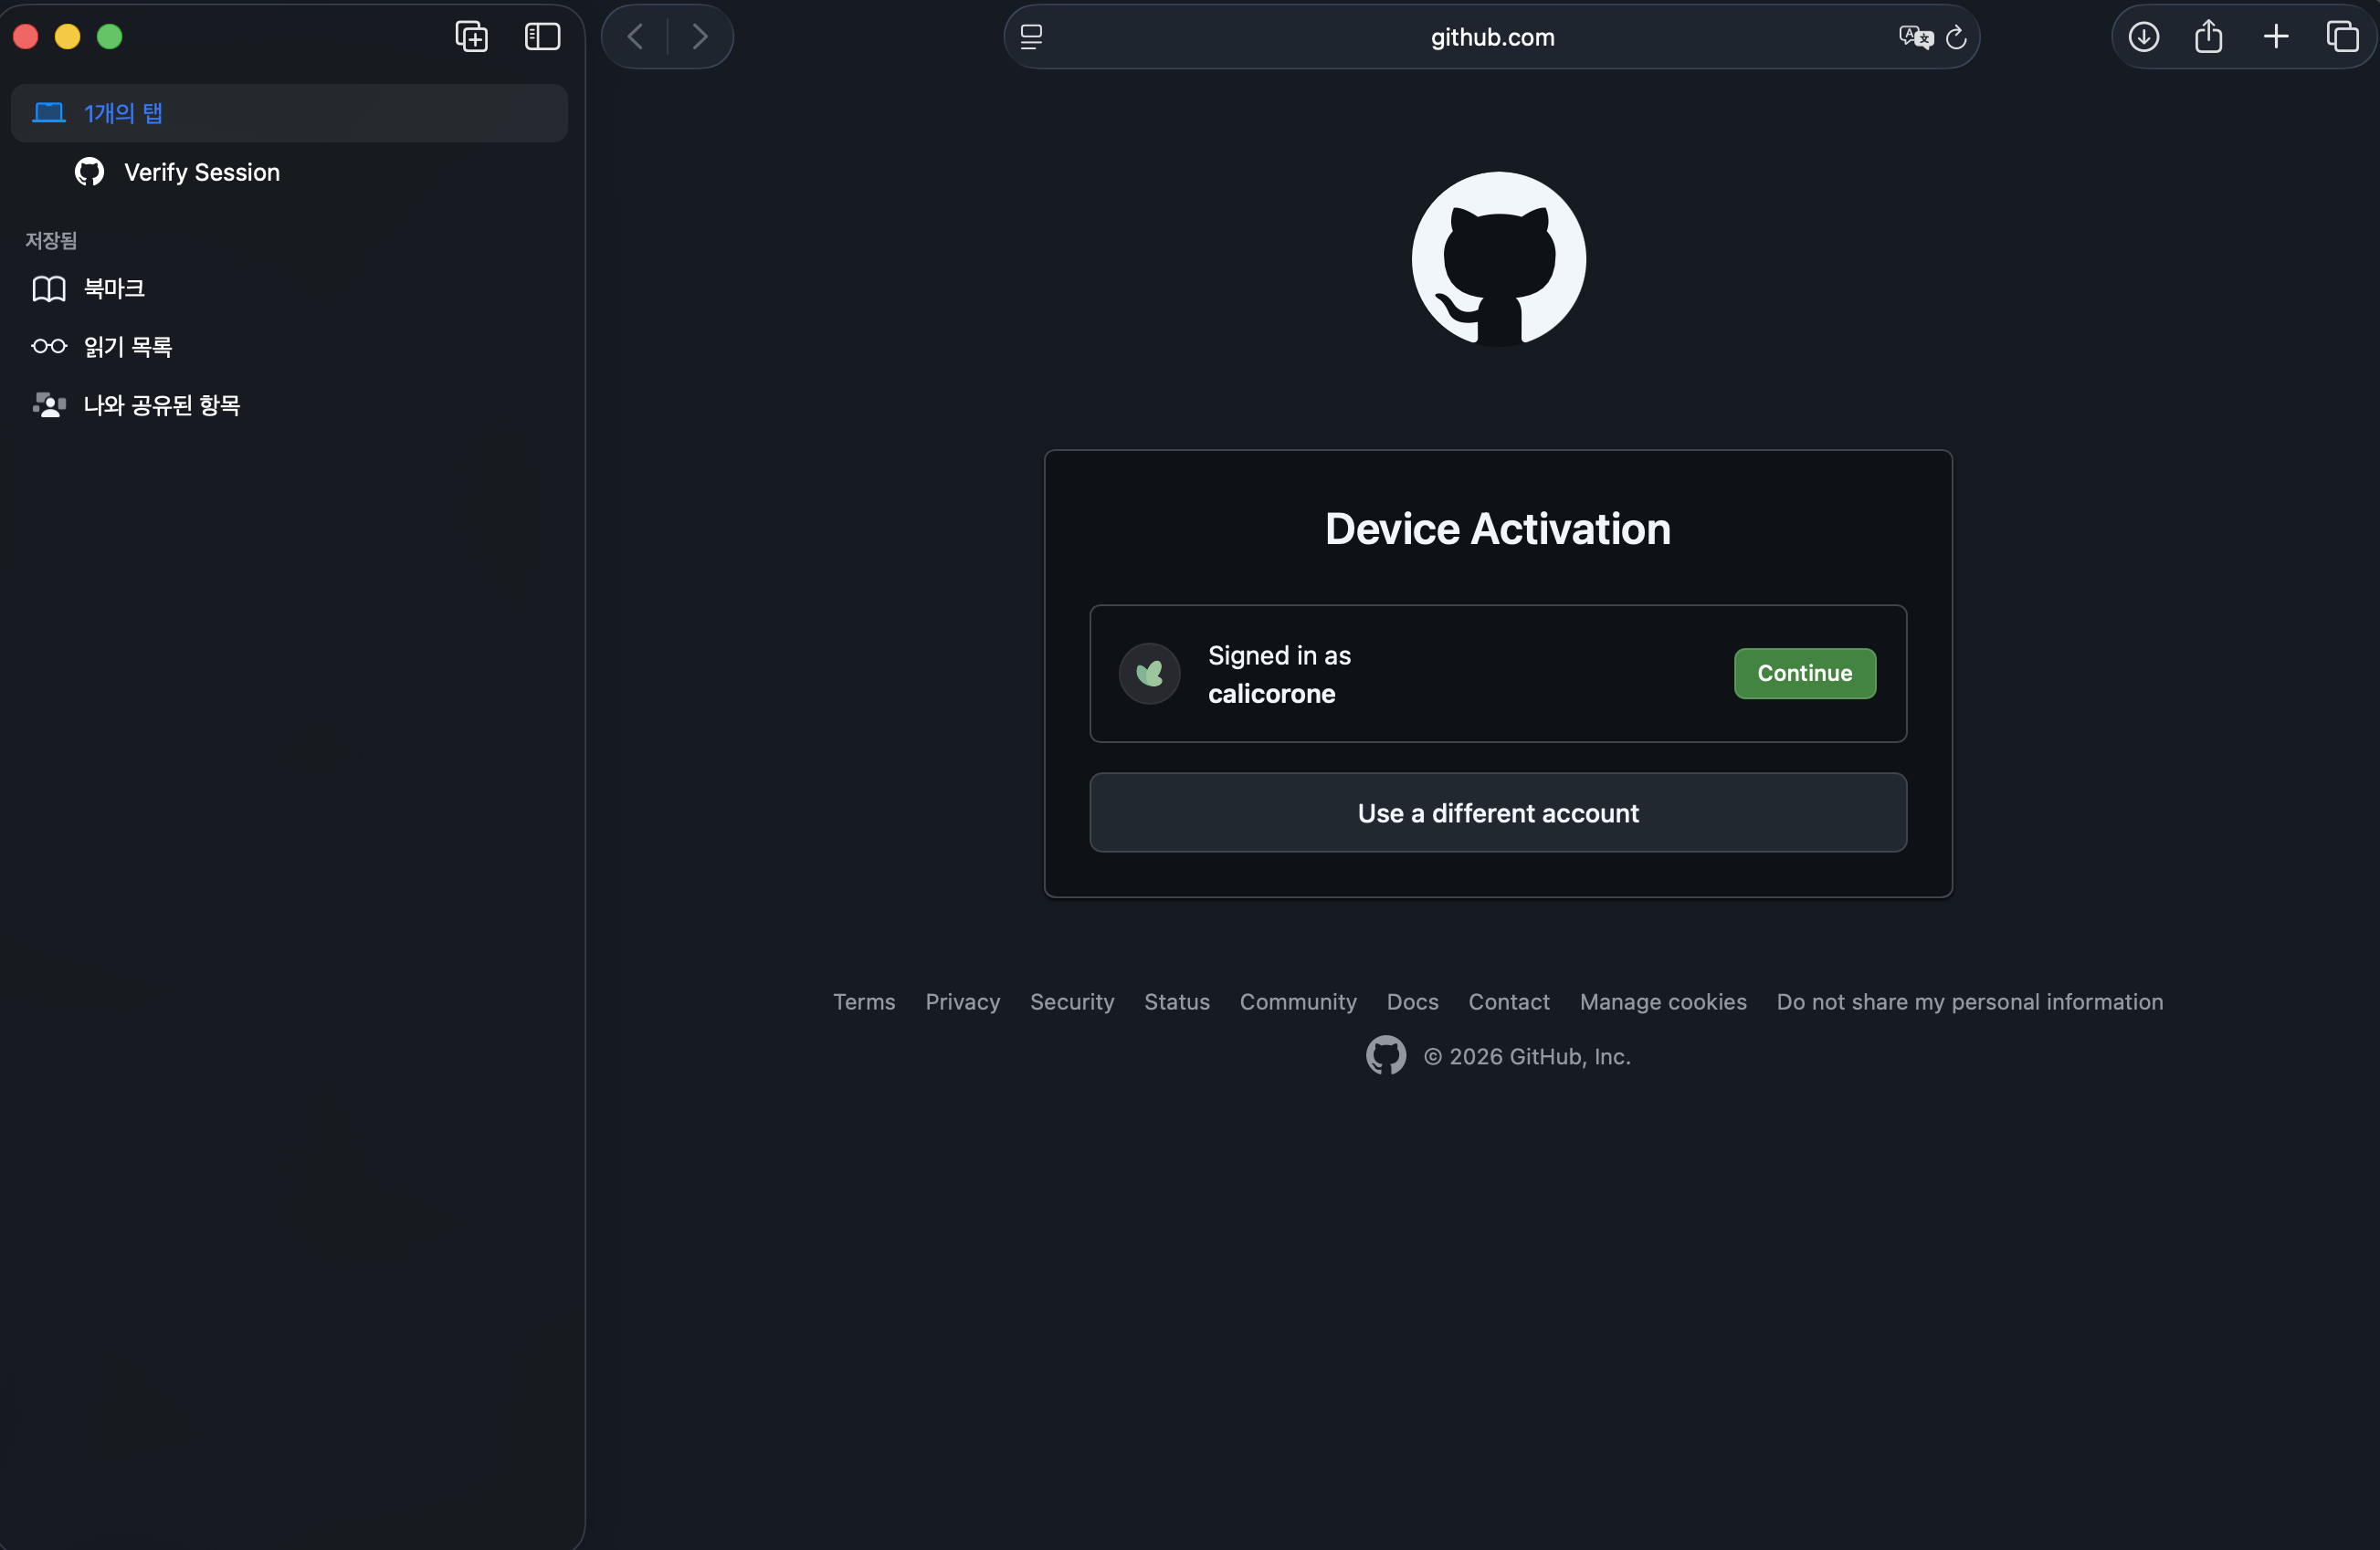Open the page reader menu icon
2380x1550 pixels.
pos(1031,37)
